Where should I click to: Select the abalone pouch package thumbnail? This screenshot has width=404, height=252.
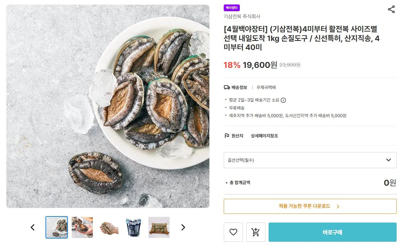(133, 227)
